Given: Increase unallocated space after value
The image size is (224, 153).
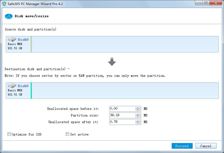Looking at the screenshot, I should [138, 121].
